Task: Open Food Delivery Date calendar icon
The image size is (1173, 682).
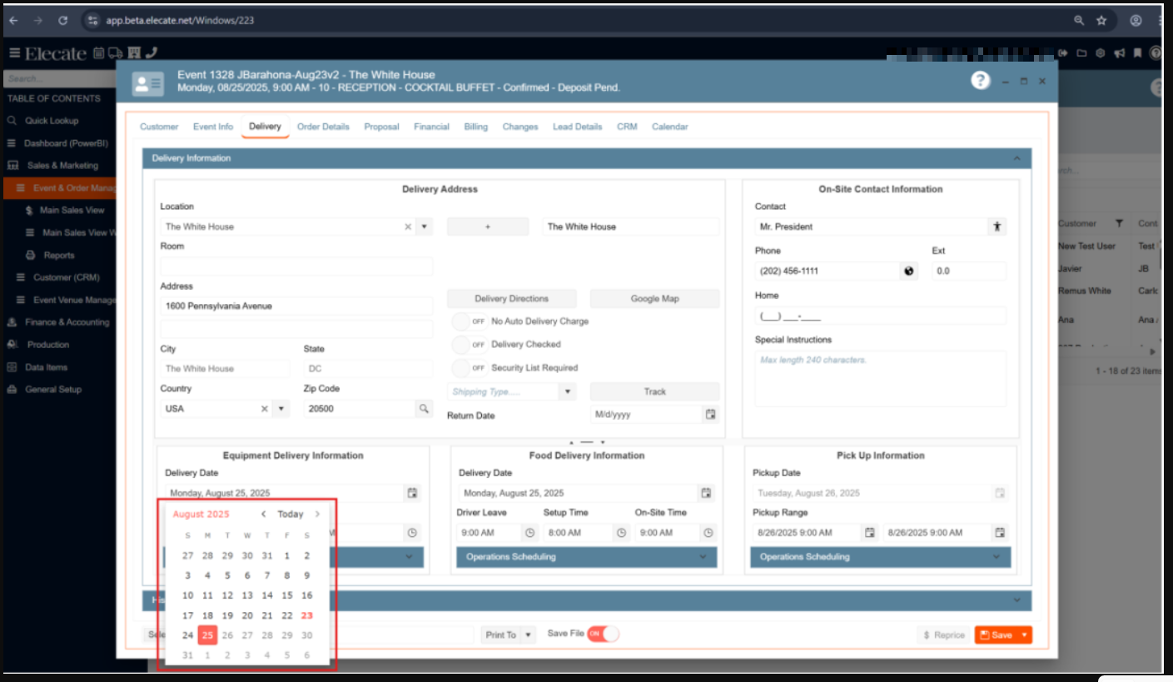Action: (706, 493)
